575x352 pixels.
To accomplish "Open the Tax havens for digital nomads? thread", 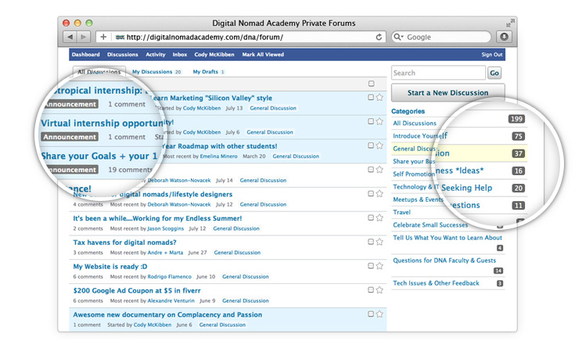I will point(124,242).
